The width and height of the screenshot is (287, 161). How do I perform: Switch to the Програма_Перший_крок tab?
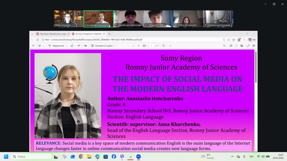(52, 34)
